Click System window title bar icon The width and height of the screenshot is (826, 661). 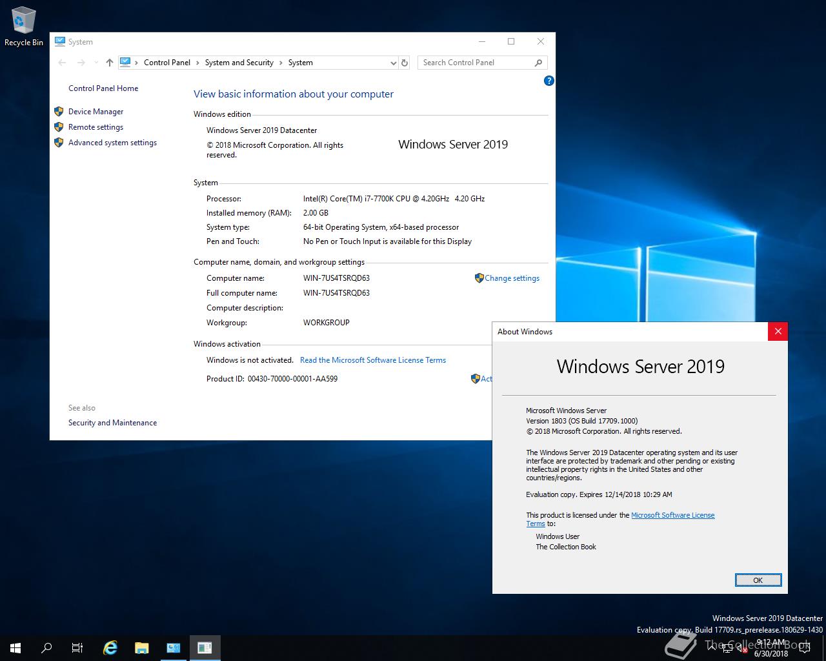click(x=60, y=41)
